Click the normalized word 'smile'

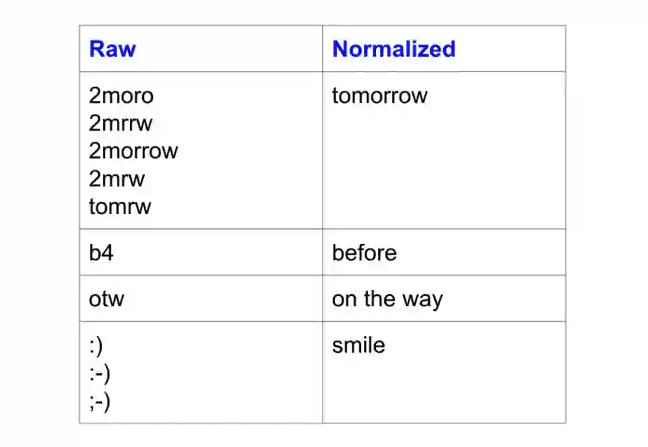358,345
